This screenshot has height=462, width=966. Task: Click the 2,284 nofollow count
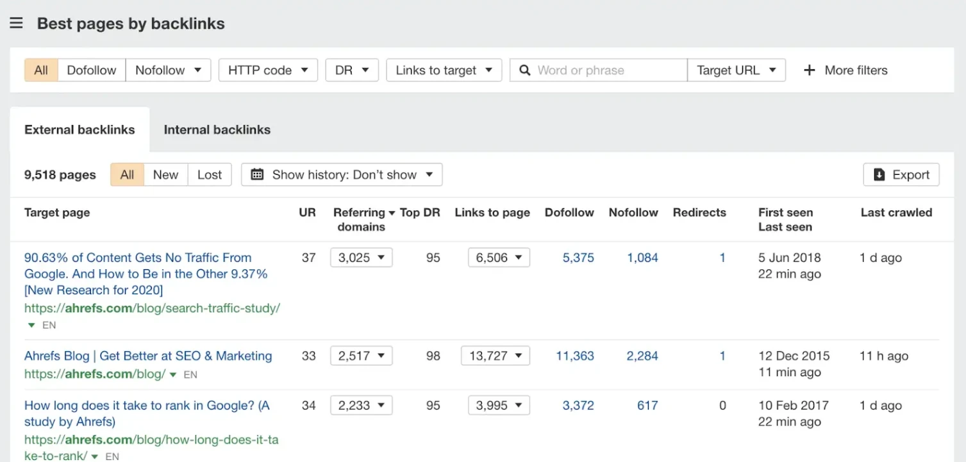642,356
